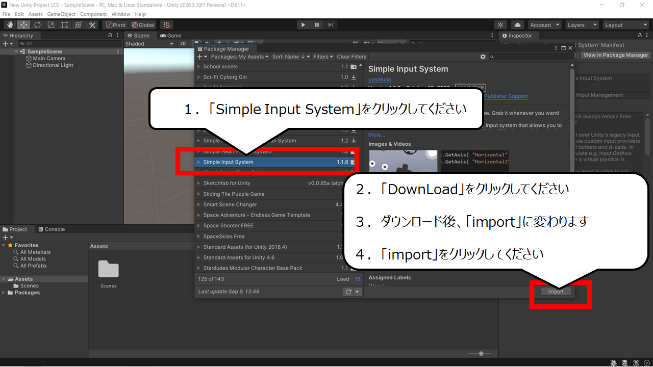Open refresh options dropdown arrow
This screenshot has height=367, width=653.
coord(358,292)
